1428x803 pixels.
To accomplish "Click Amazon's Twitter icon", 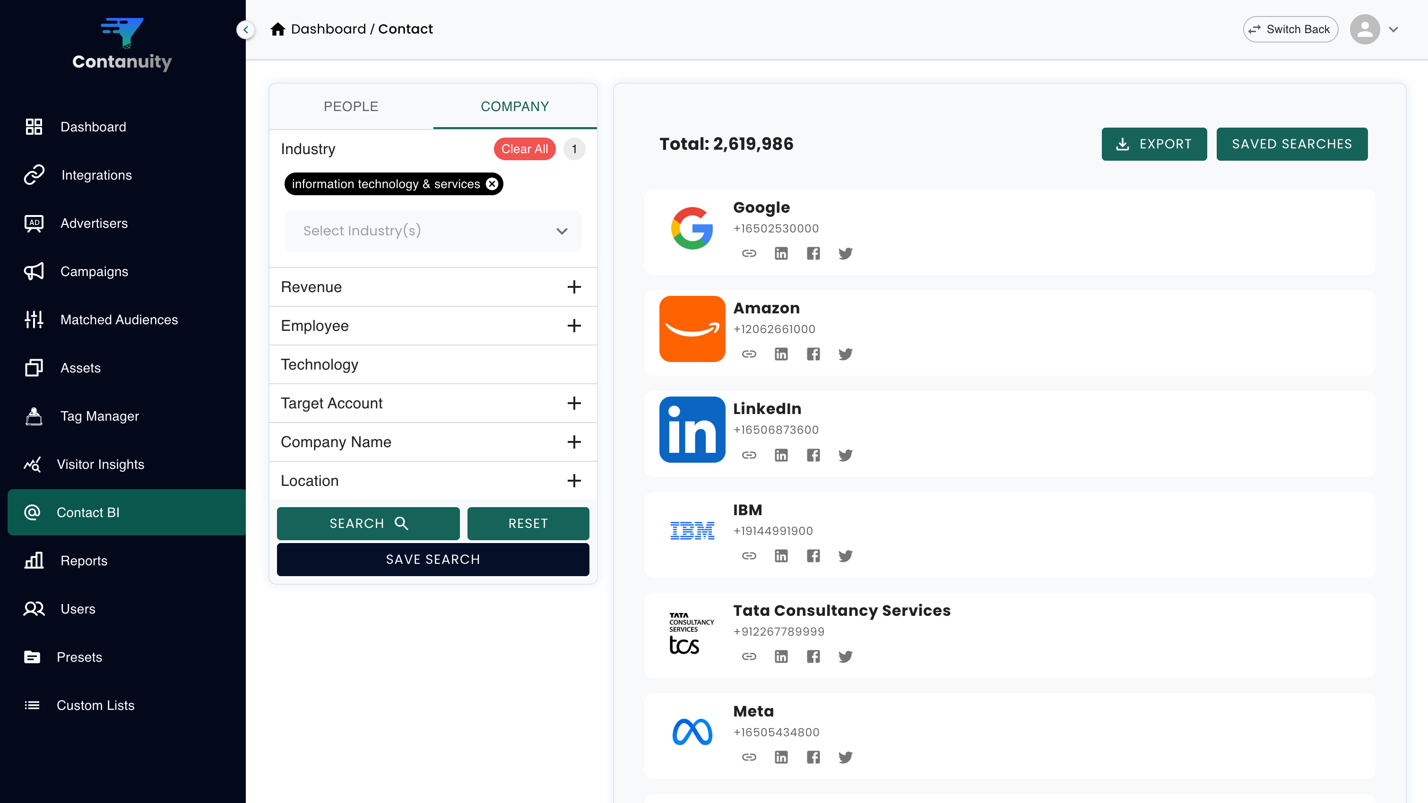I will tap(845, 354).
